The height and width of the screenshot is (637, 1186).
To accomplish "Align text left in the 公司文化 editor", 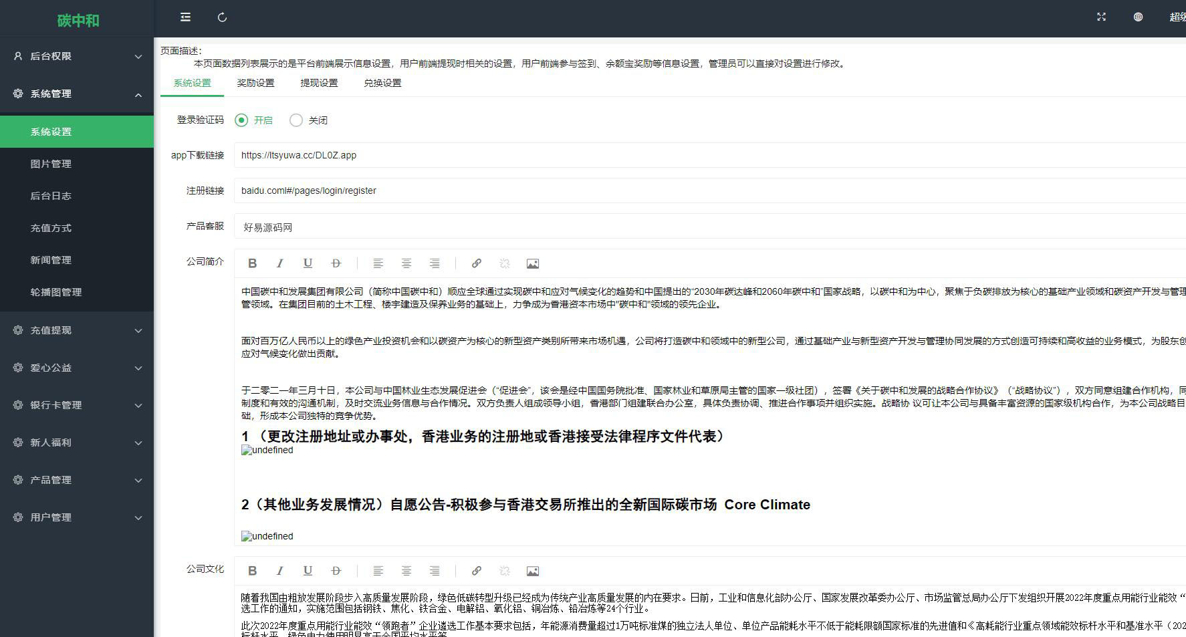I will pyautogui.click(x=378, y=571).
